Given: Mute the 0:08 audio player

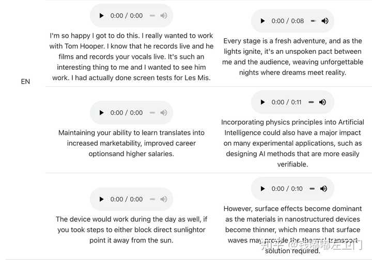Looking at the screenshot, I should click(325, 21).
